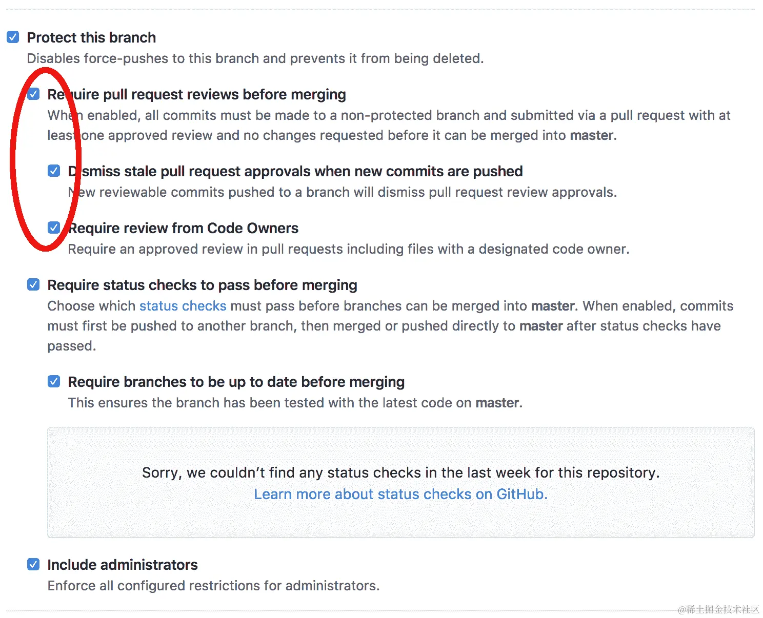Viewport: 763px width, 618px height.
Task: Open the blue 'status checks' link
Action: 183,306
